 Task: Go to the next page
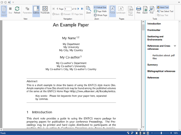pos(78,9)
